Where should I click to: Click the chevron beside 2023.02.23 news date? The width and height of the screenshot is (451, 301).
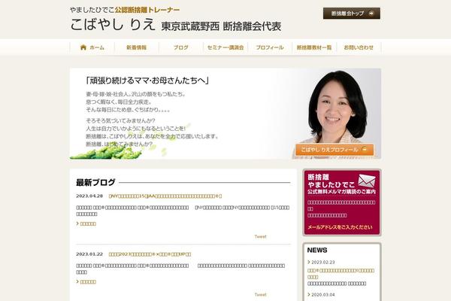[x=309, y=262]
